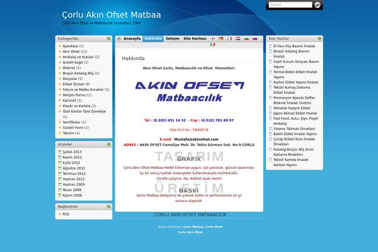Screen dimensions: 378x252
Task: Open Broşür Katalog Afiş category
Action: [78, 73]
